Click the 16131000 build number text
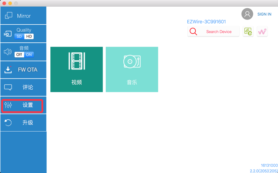 pyautogui.click(x=269, y=165)
